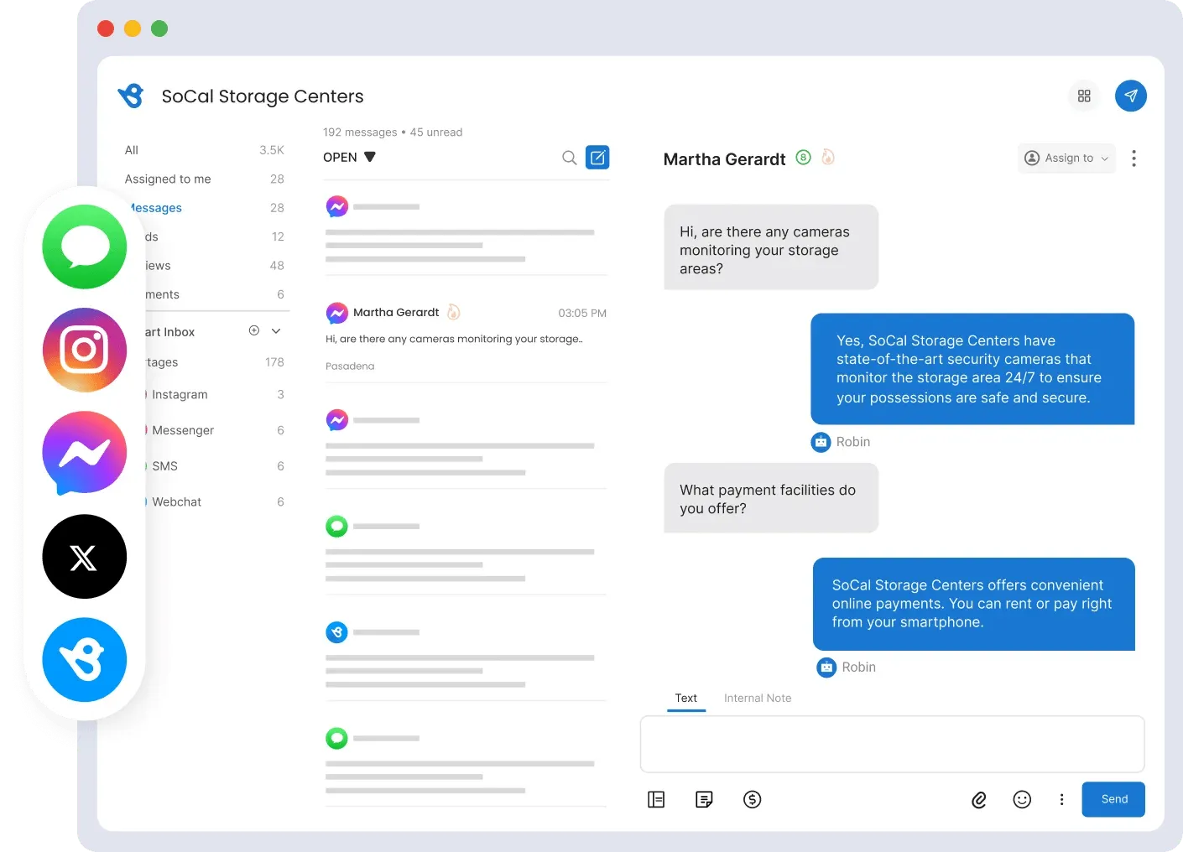The image size is (1183, 852).
Task: Click the macOS yellow minimize window dot
Action: click(133, 29)
